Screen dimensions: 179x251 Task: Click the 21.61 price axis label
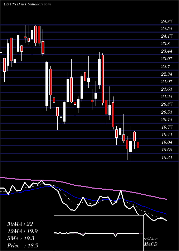pyautogui.click(x=167, y=89)
